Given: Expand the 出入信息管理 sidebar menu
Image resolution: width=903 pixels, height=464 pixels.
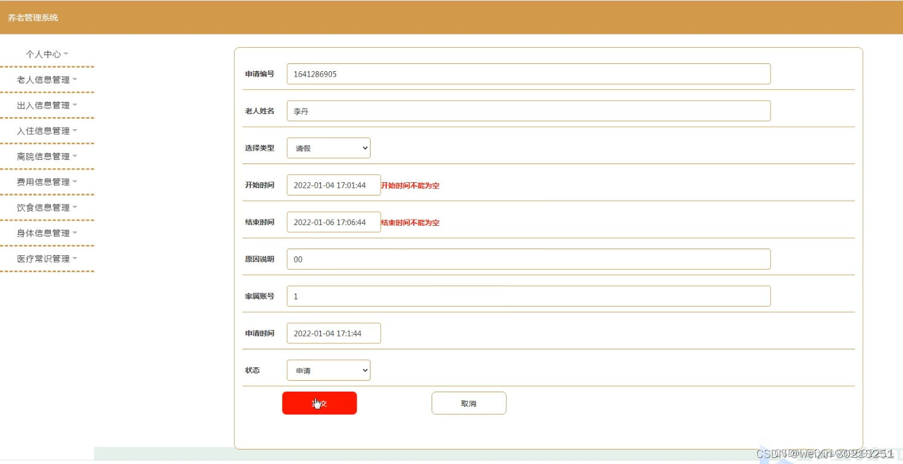Looking at the screenshot, I should pyautogui.click(x=47, y=104).
